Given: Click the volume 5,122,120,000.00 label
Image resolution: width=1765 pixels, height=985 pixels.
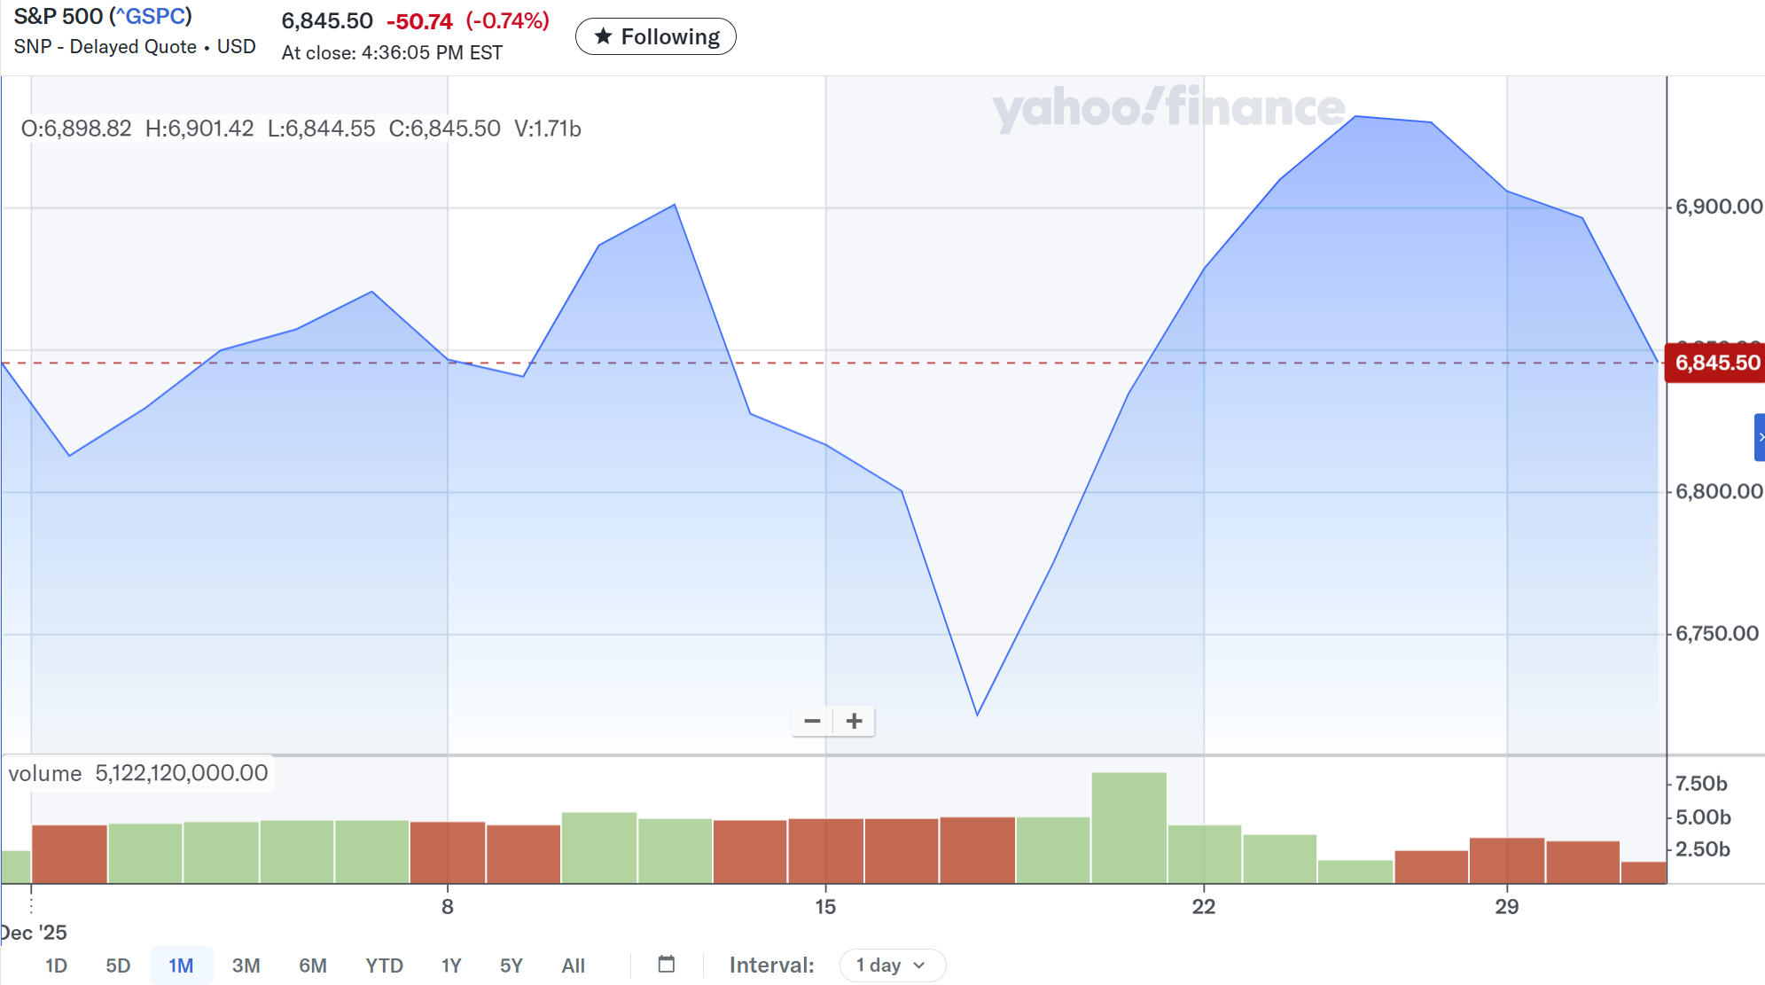Looking at the screenshot, I should [138, 773].
